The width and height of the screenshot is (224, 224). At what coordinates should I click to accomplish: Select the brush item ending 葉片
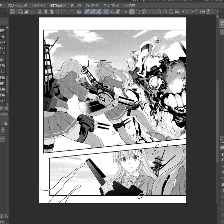click(x=3, y=30)
